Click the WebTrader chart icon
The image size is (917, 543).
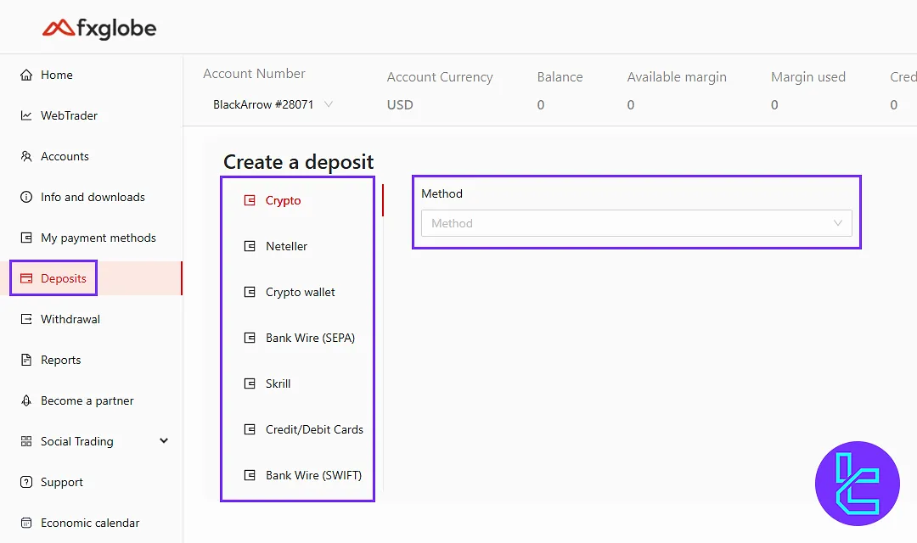click(x=26, y=115)
